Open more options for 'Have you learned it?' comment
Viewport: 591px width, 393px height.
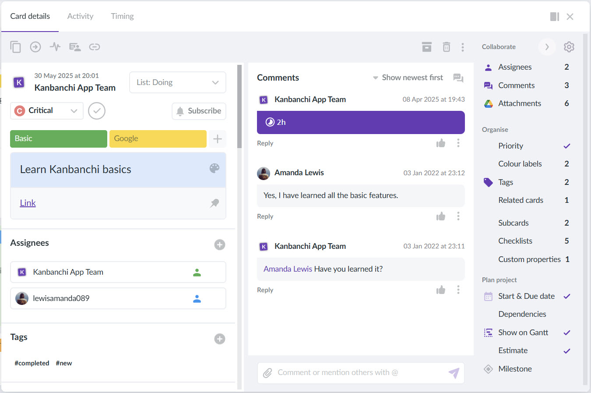[x=458, y=290]
